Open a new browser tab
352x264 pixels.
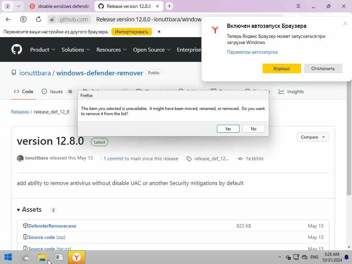[x=169, y=6]
